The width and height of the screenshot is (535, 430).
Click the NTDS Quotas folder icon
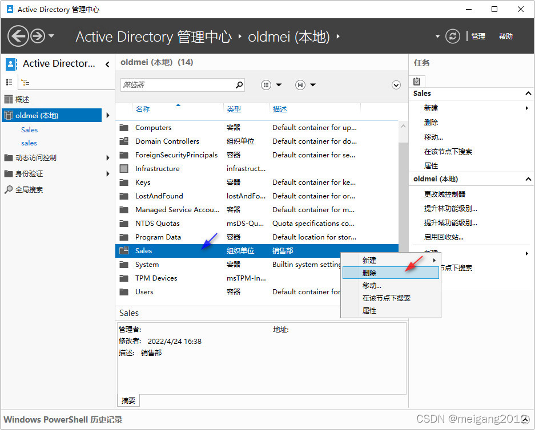(124, 224)
